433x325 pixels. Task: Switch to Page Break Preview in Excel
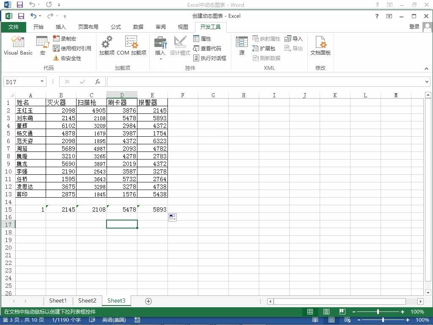pyautogui.click(x=343, y=312)
